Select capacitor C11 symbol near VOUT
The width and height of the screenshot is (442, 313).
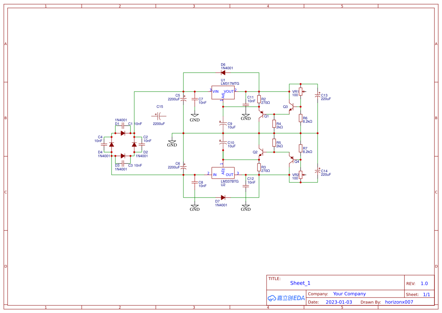[245, 105]
